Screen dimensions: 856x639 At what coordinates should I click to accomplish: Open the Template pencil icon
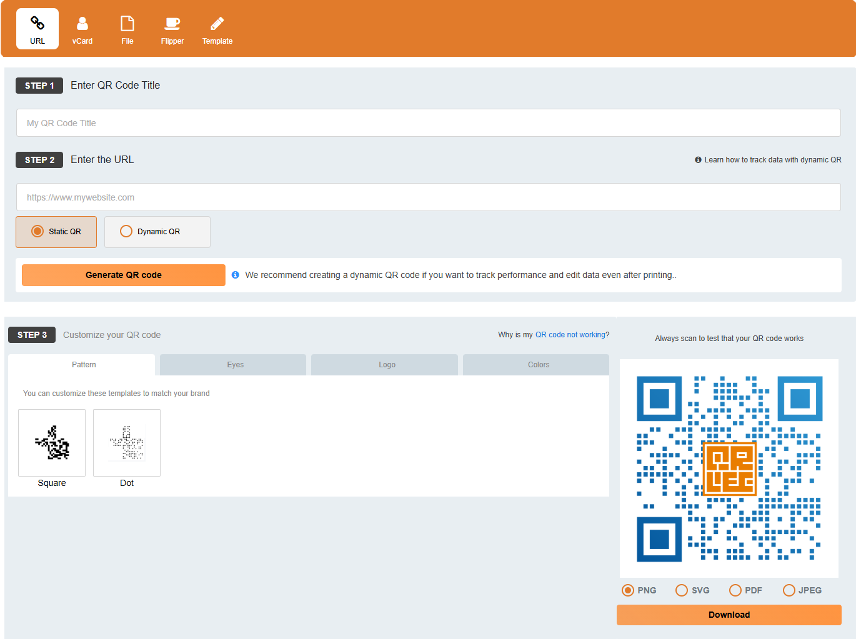pos(217,24)
